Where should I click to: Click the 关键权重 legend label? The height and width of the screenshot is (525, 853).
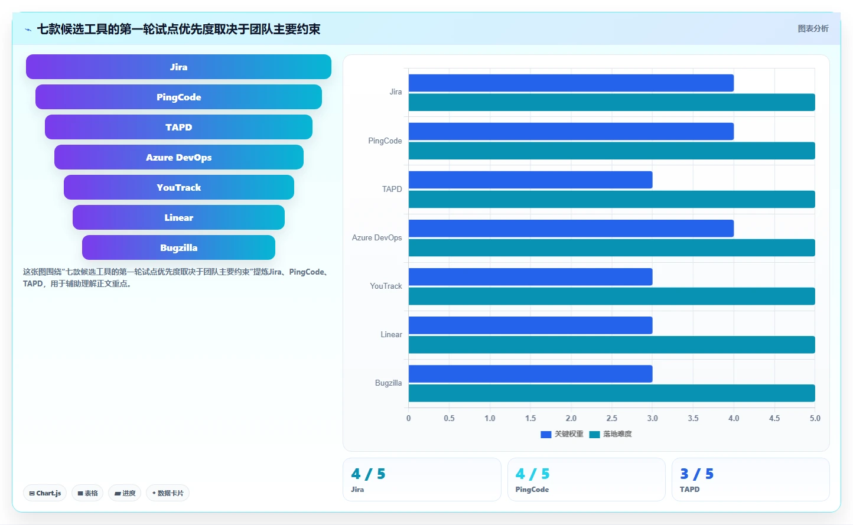pos(569,434)
